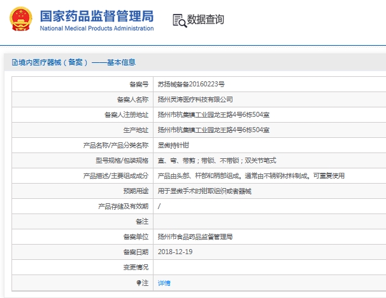Image resolution: width=386 pixels, height=298 pixels.
Task: Click the slash value for 产品存储及有效期
Action: [159, 207]
